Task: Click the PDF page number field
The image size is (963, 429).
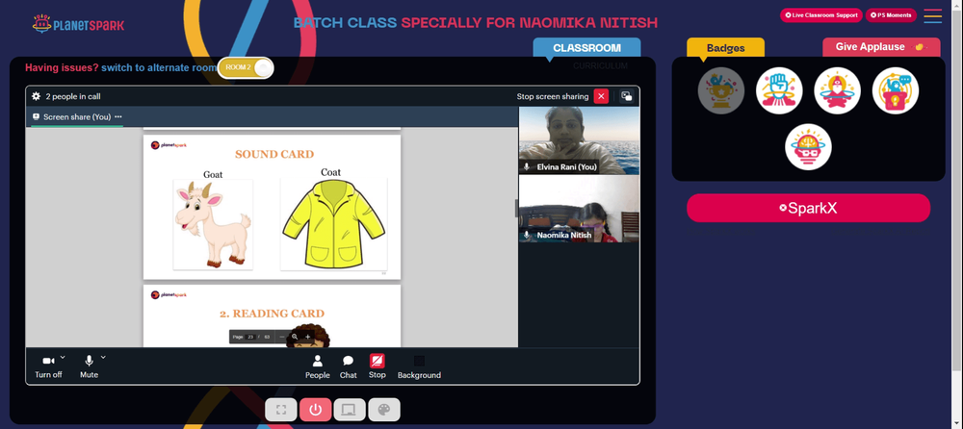Action: [250, 337]
